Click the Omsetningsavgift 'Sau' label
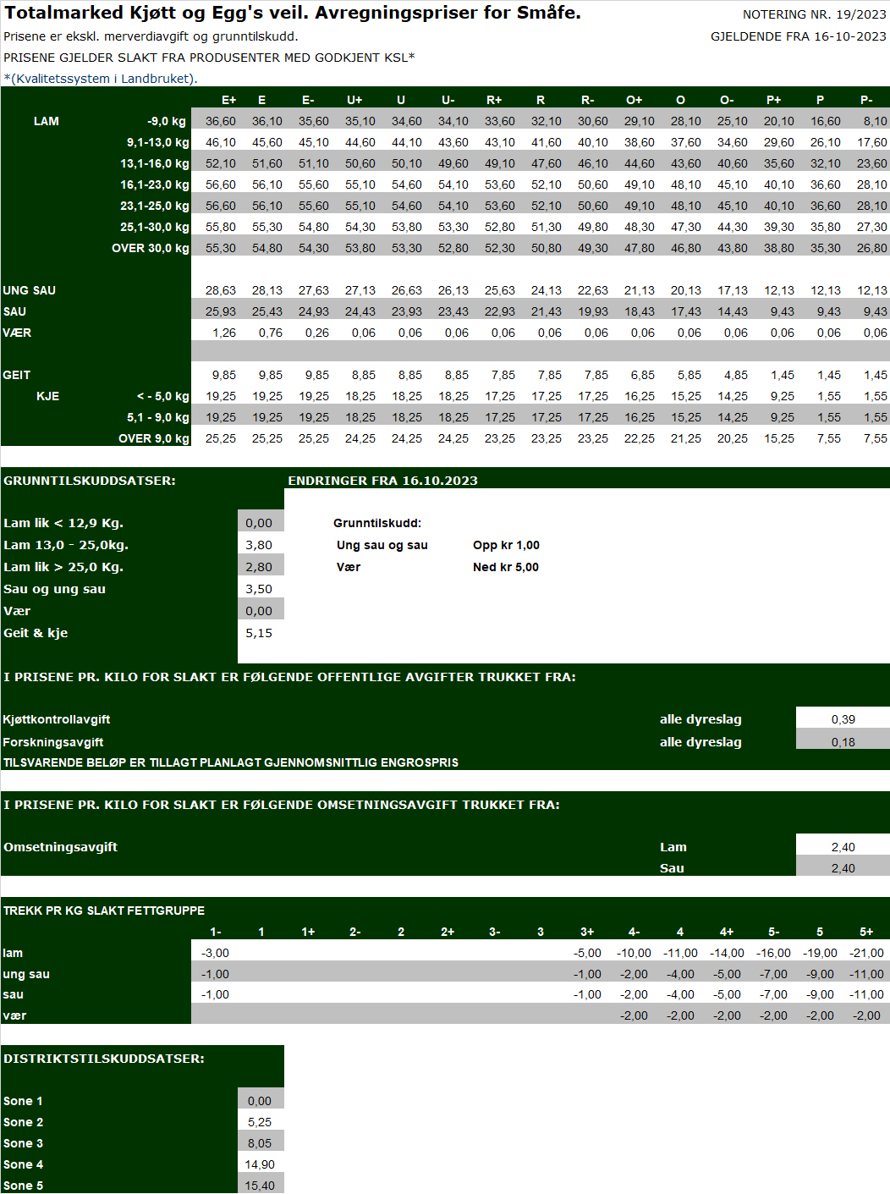Image resolution: width=890 pixels, height=1194 pixels. 672,868
